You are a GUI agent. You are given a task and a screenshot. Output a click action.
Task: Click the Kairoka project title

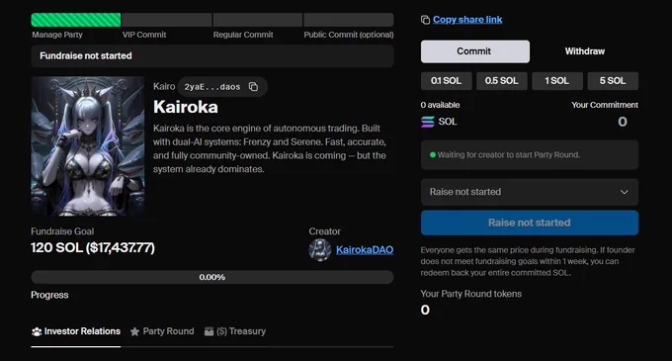coord(186,107)
